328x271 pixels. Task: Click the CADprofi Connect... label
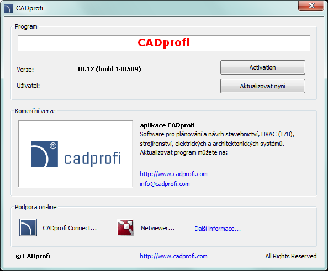(70, 228)
